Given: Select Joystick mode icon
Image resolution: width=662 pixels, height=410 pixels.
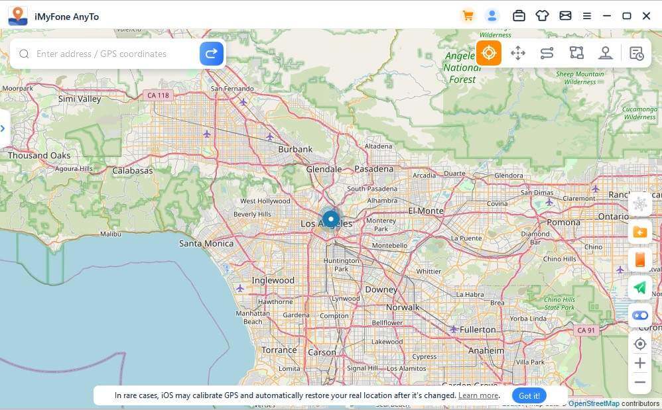Looking at the screenshot, I should pyautogui.click(x=605, y=54).
